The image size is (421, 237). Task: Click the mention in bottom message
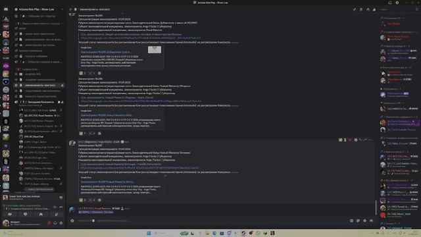click(x=96, y=212)
